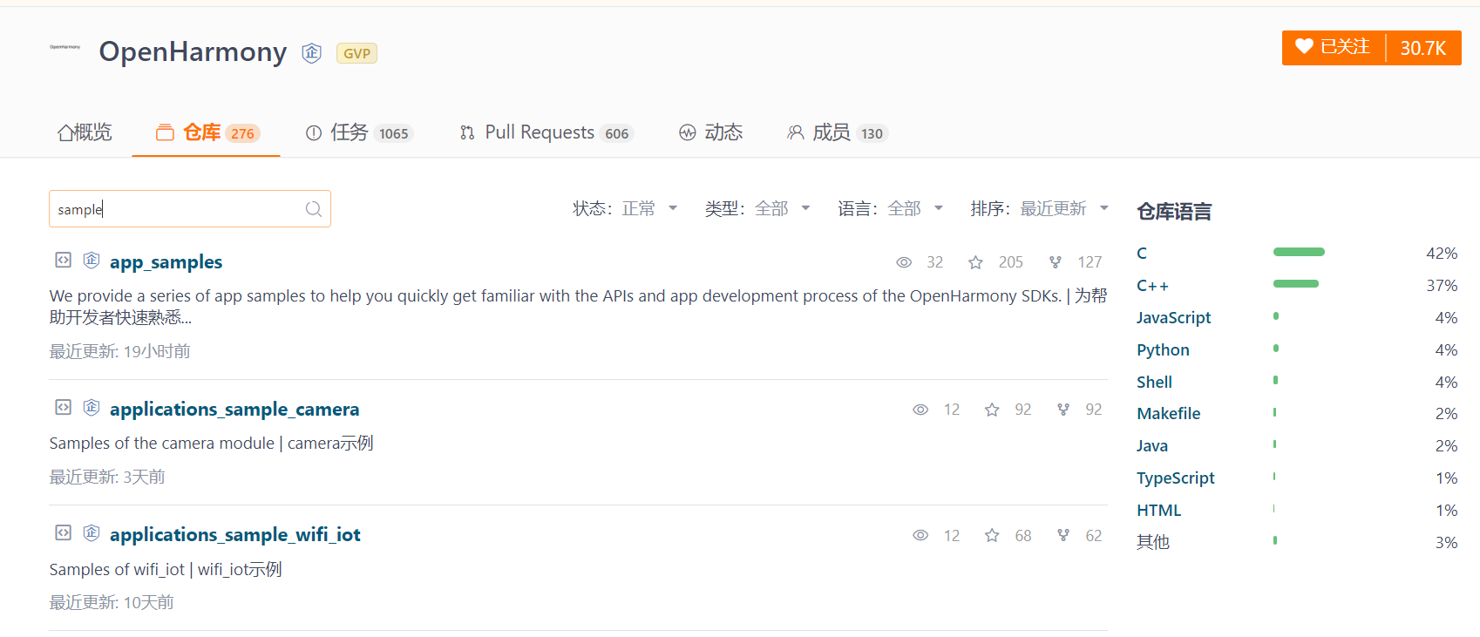Open the applications_sample_camera repository
Viewport: 1480px width, 637px height.
click(234, 409)
